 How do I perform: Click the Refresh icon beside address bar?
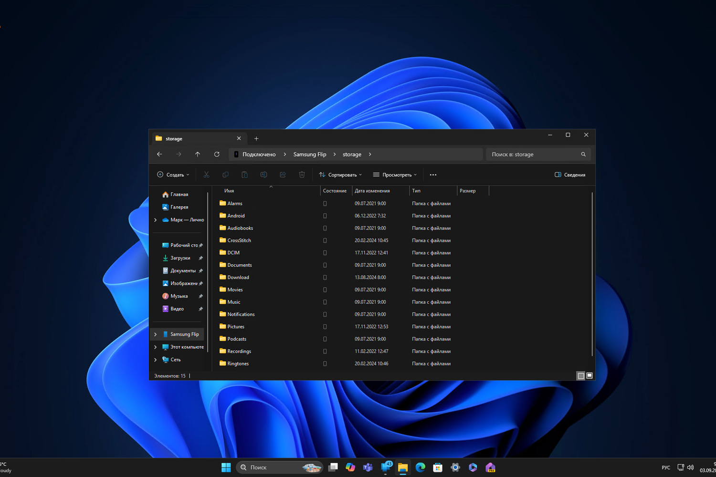pyautogui.click(x=217, y=154)
